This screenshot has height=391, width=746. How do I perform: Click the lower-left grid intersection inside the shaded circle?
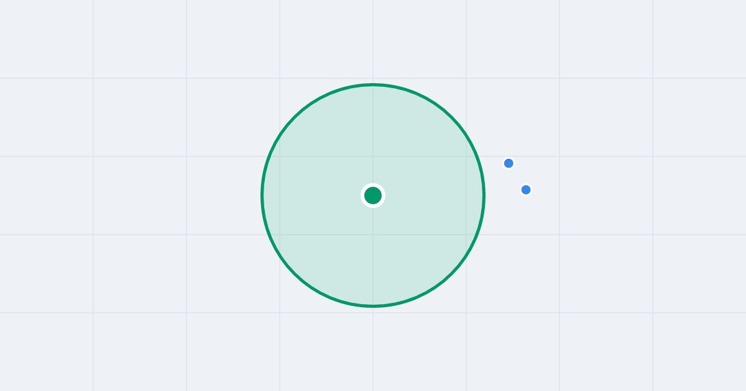pyautogui.click(x=280, y=235)
